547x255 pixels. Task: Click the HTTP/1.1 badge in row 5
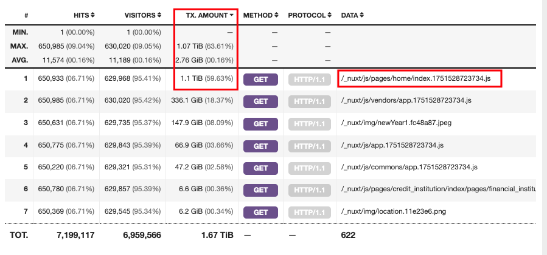(x=310, y=168)
